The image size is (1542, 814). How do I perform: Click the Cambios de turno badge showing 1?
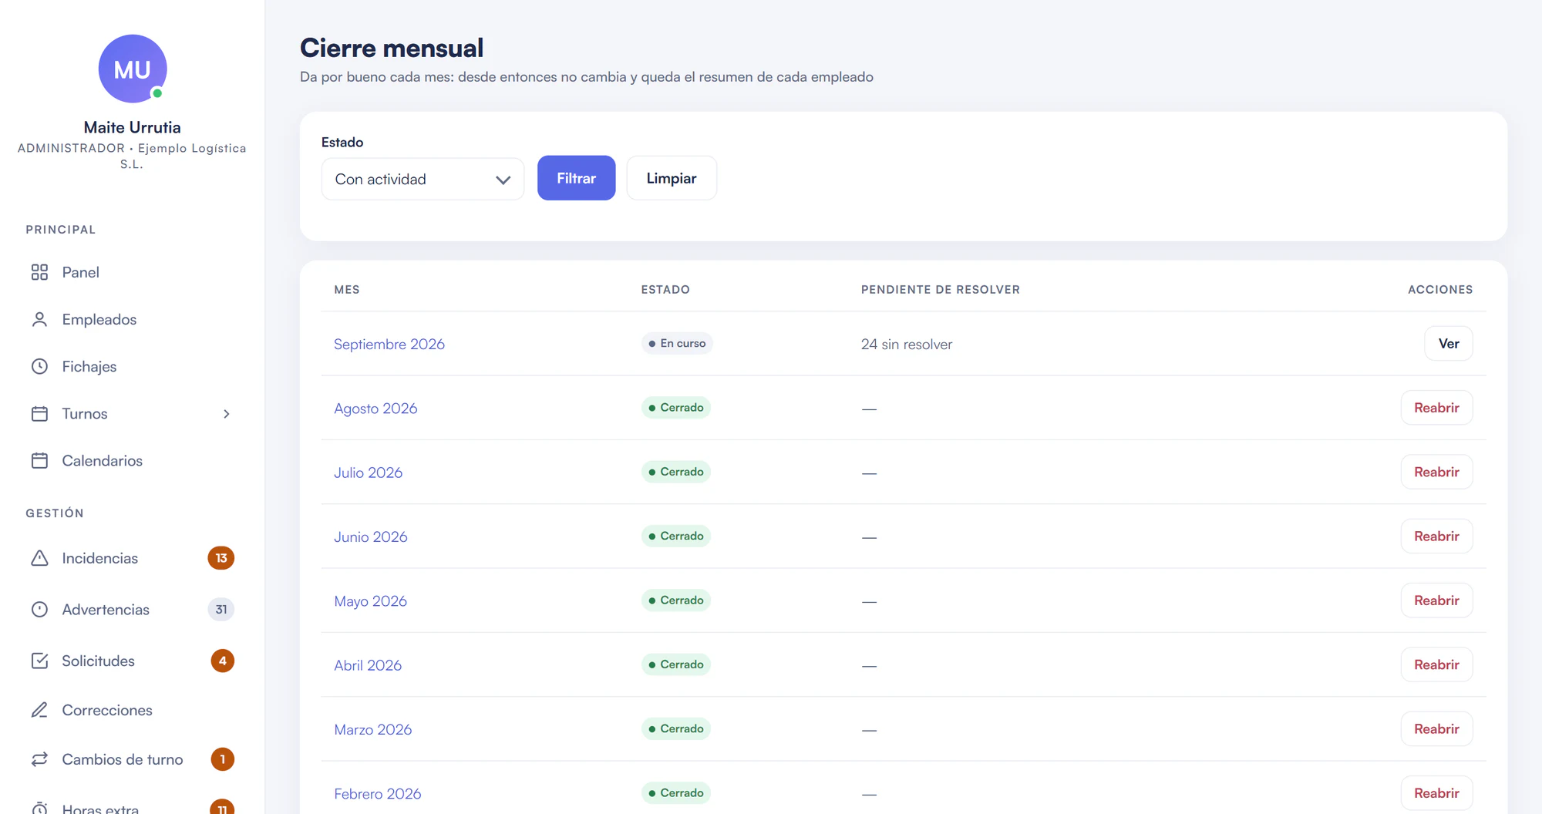click(x=223, y=759)
